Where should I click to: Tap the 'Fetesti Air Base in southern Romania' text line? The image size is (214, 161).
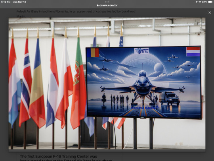76,12
